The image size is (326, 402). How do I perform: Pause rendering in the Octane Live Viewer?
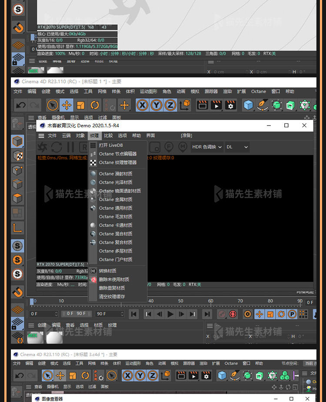pyautogui.click(x=70, y=147)
